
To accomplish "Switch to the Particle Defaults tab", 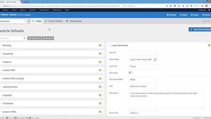I will pyautogui.click(x=54, y=21).
